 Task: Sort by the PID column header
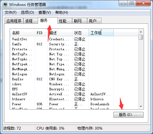pyautogui.click(x=41, y=33)
